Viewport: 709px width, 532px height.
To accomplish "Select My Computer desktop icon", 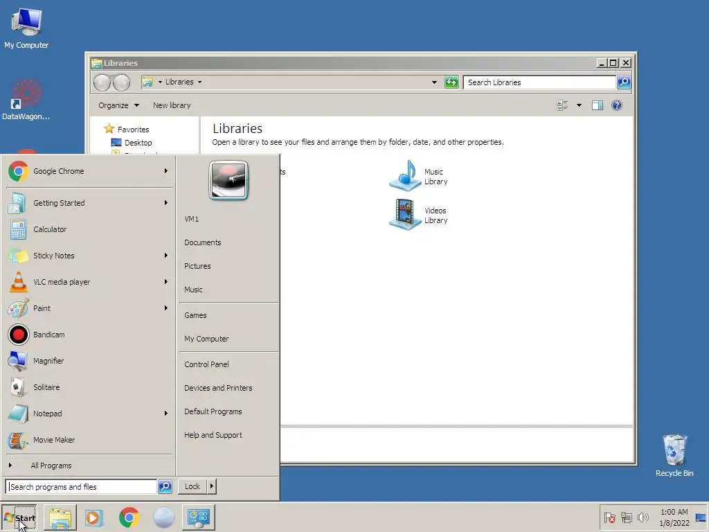I will click(26, 28).
